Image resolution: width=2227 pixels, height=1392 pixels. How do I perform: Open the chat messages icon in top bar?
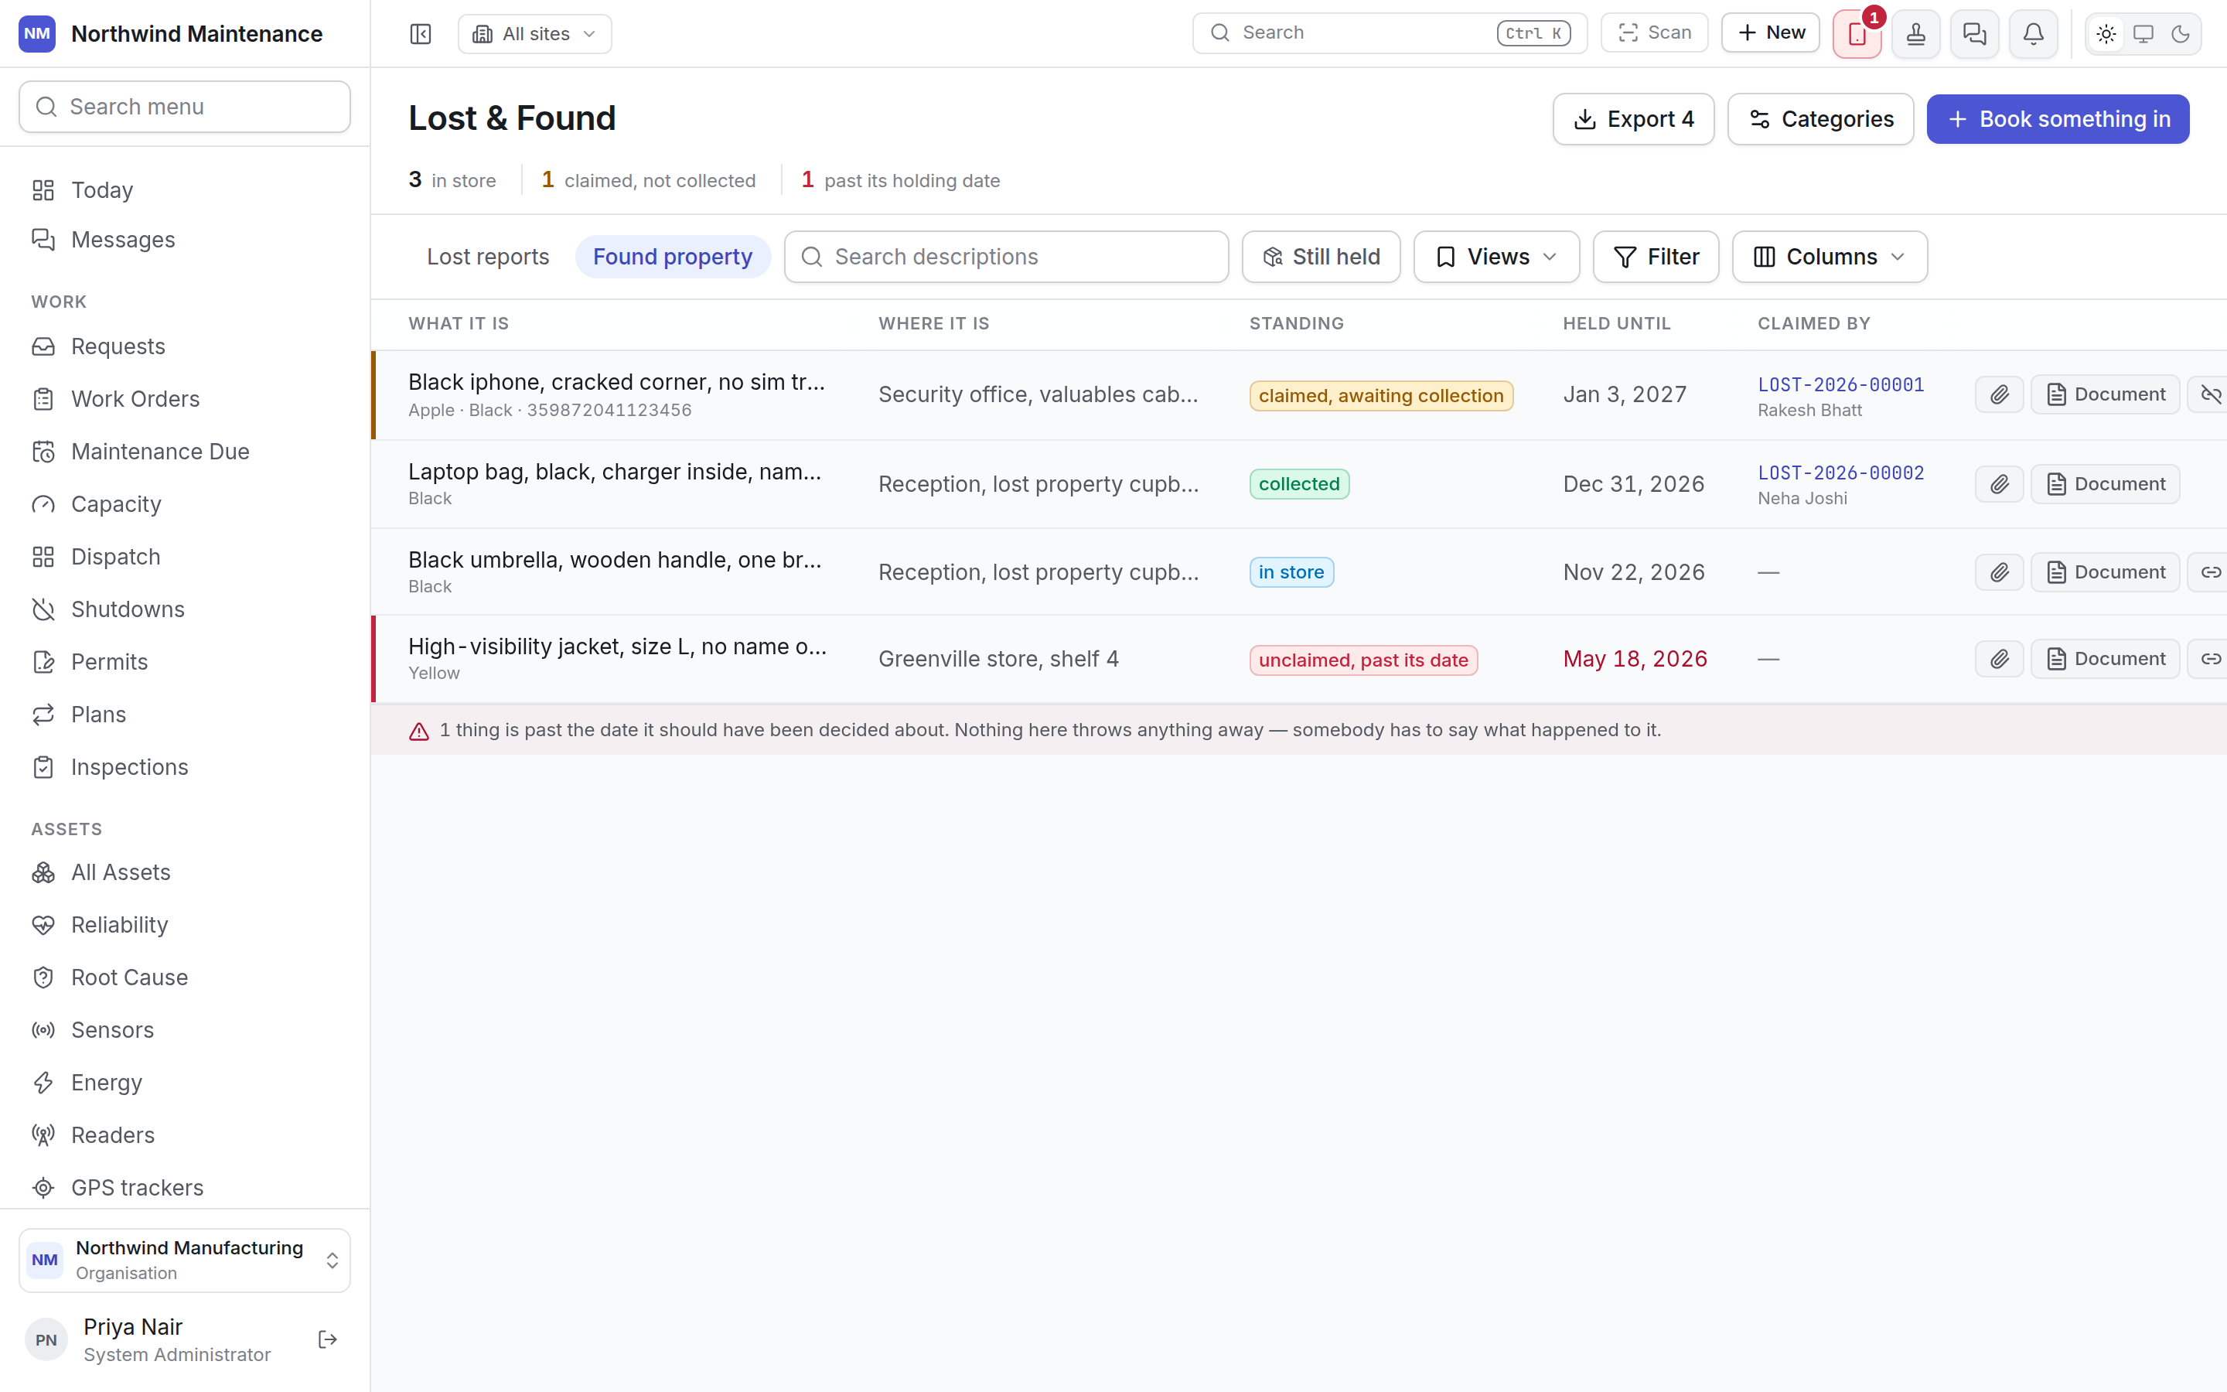pyautogui.click(x=1975, y=34)
